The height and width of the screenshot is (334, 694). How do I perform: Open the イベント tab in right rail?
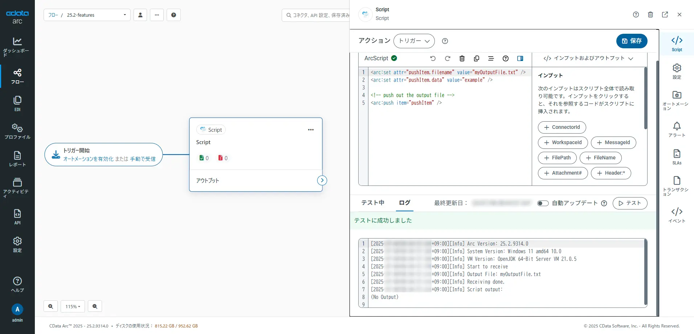point(677,215)
